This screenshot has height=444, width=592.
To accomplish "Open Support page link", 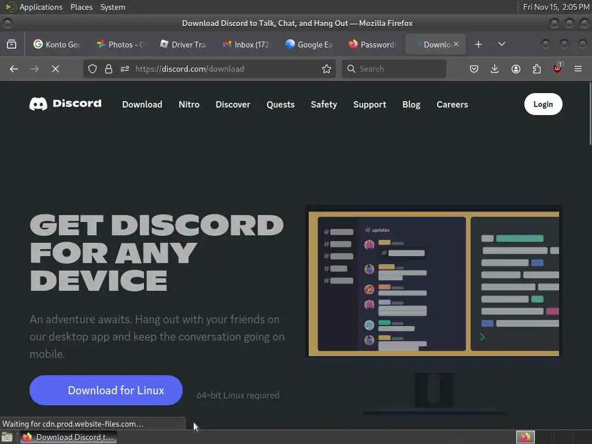I will [369, 105].
